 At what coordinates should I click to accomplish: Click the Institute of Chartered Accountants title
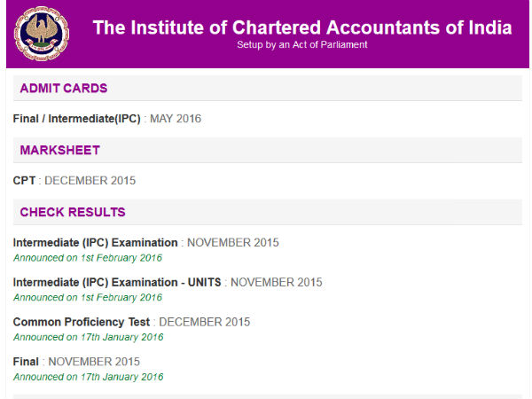click(301, 27)
